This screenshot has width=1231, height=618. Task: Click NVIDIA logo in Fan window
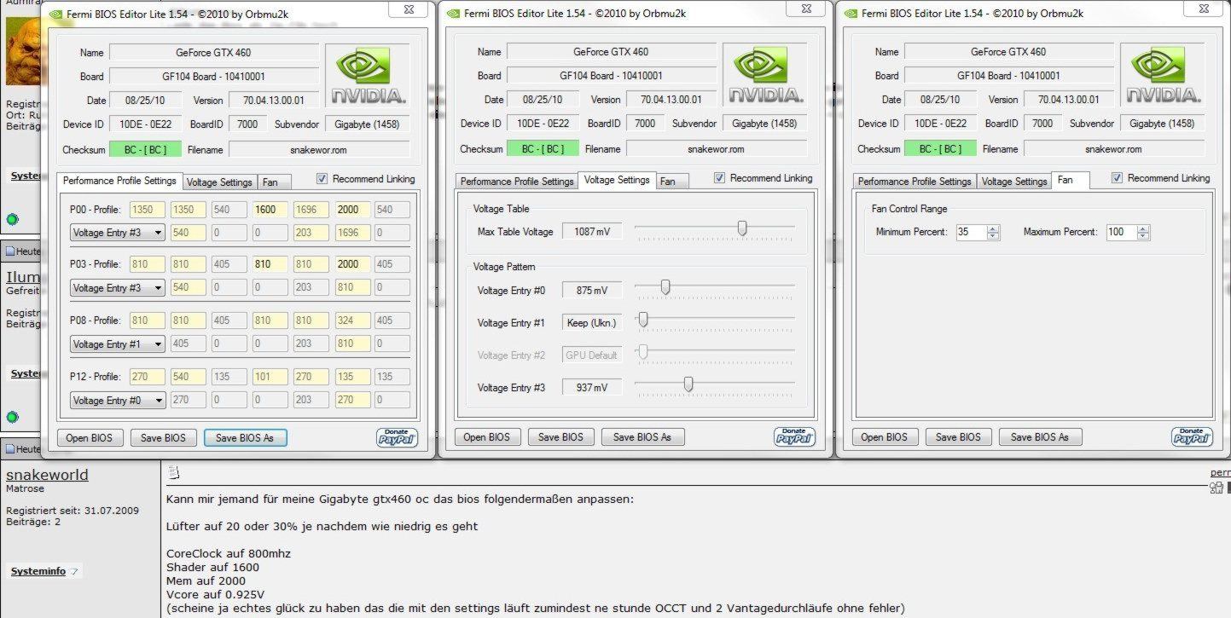1163,74
